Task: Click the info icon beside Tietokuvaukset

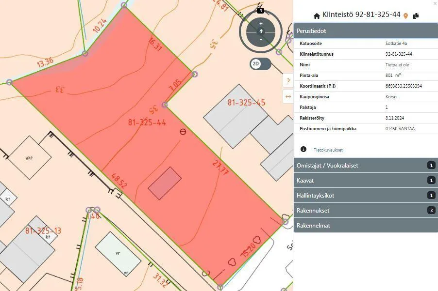Action: pos(303,149)
